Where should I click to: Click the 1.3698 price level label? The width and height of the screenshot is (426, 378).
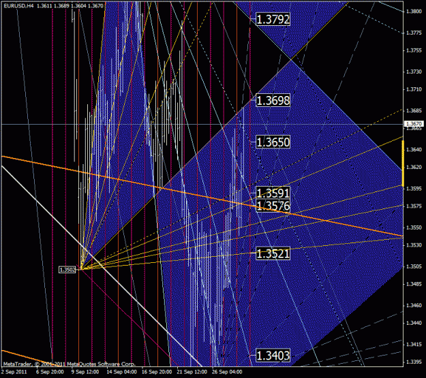click(x=273, y=100)
